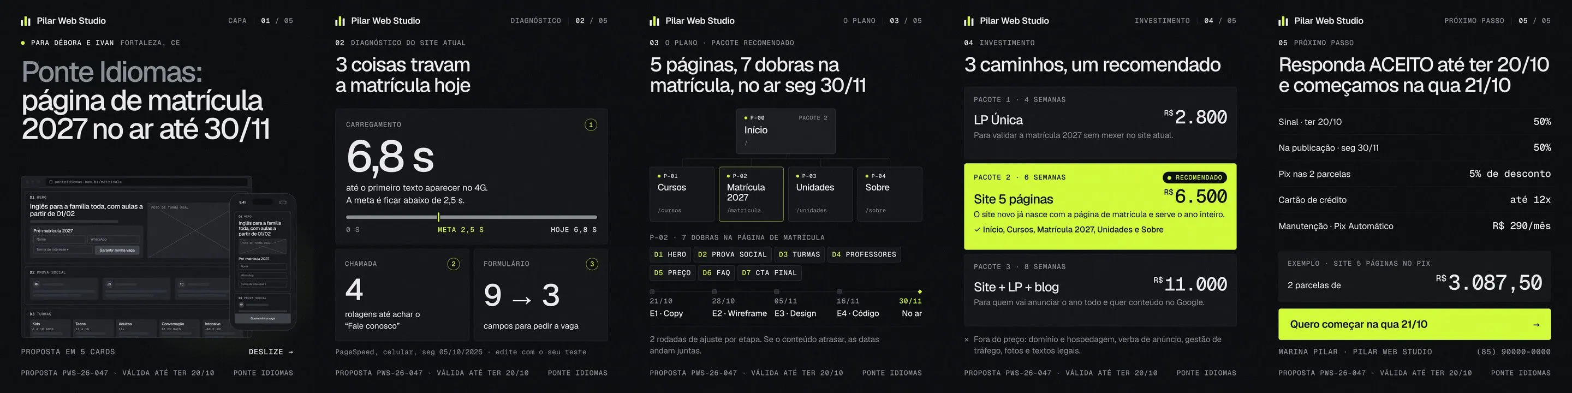Select the P-00 Início sitemap node
The width and height of the screenshot is (1572, 393).
(x=785, y=131)
